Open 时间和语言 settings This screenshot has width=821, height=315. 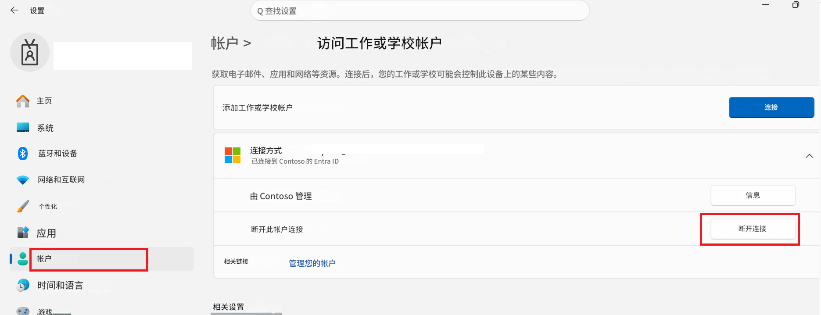[60, 286]
